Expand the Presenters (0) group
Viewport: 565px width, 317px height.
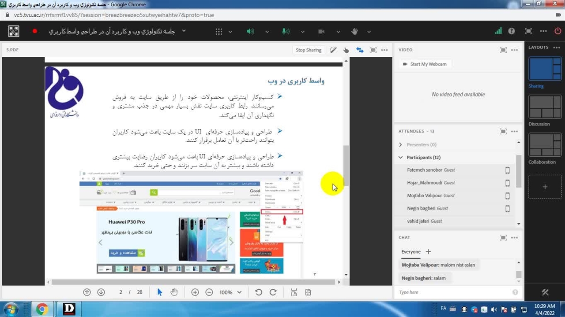pyautogui.click(x=400, y=144)
